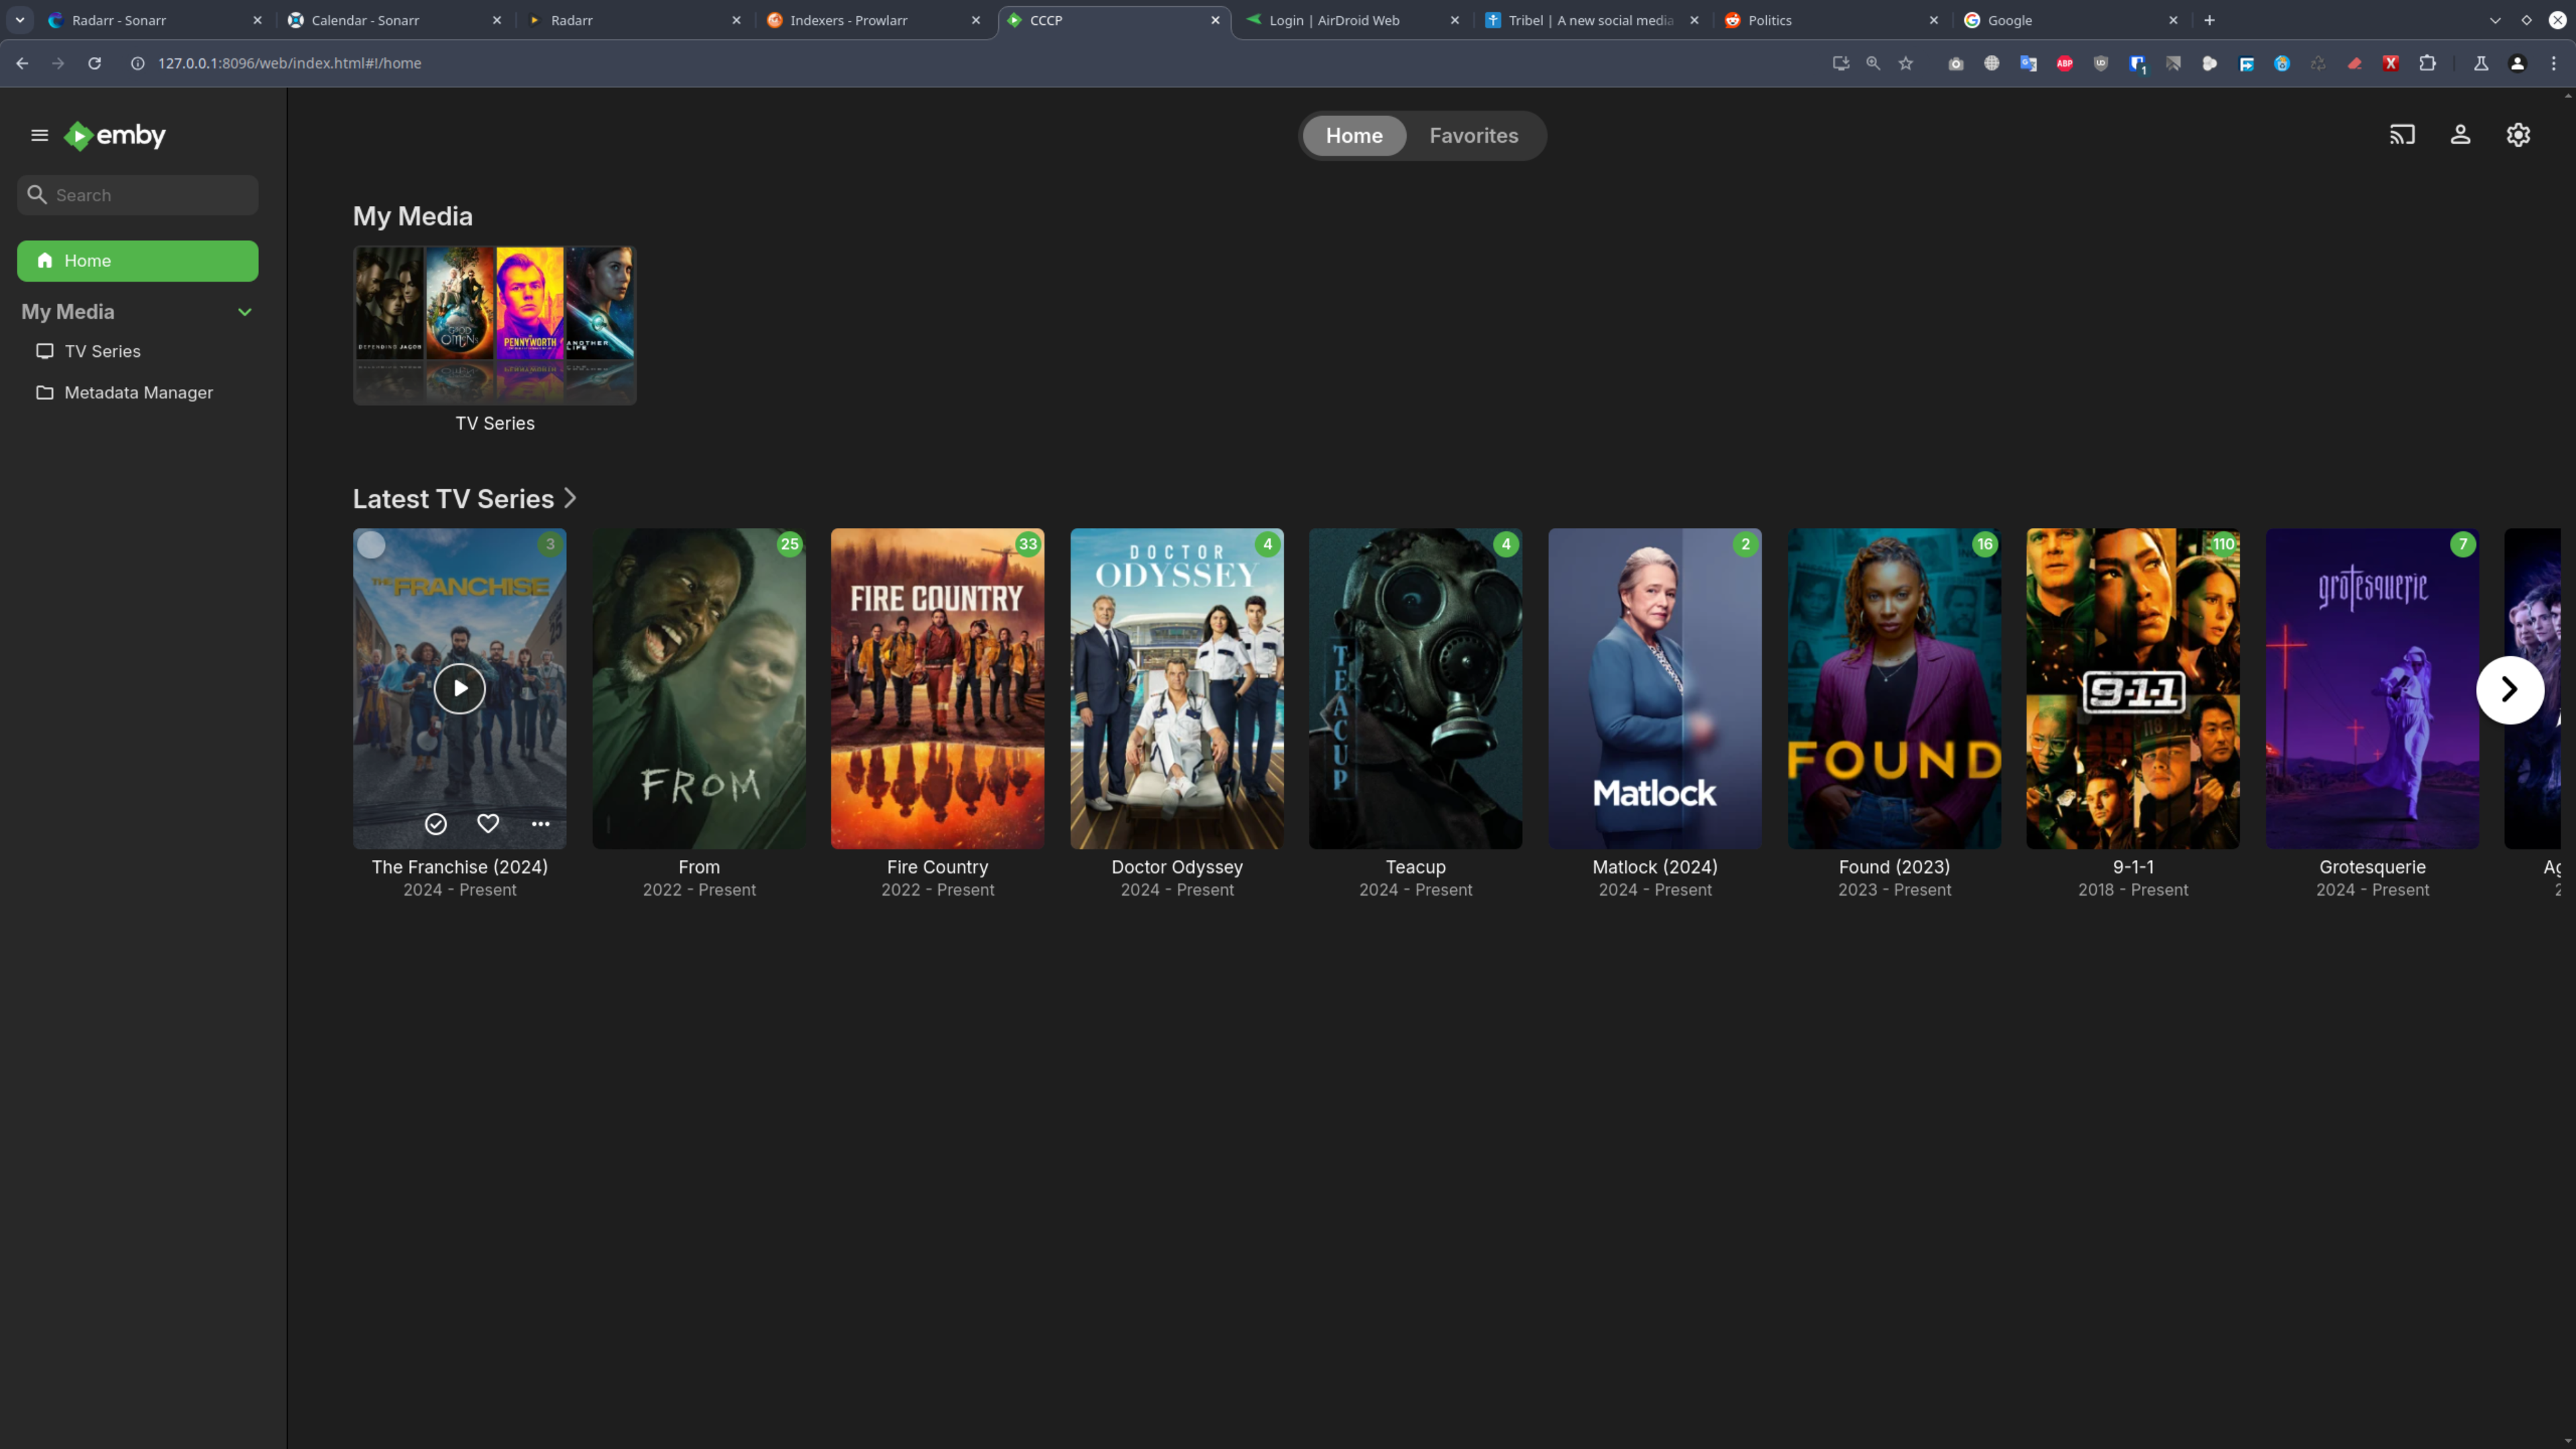The width and height of the screenshot is (2576, 1449).
Task: Open the three-dot menu on The Franchise
Action: pyautogui.click(x=540, y=824)
